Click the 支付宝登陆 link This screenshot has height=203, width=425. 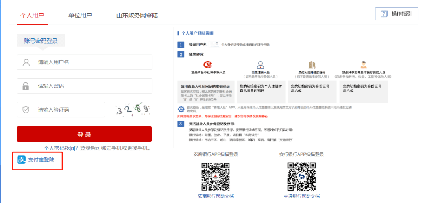pyautogui.click(x=41, y=160)
